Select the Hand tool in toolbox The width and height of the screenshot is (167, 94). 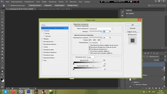click(x=2, y=71)
